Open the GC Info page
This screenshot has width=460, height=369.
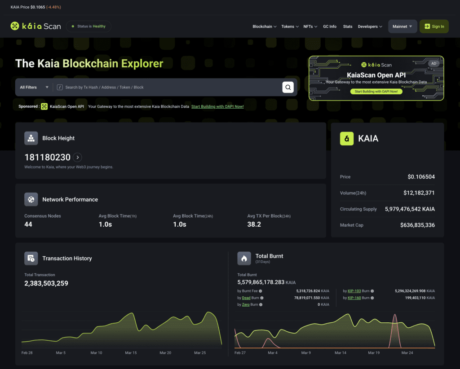pos(330,26)
